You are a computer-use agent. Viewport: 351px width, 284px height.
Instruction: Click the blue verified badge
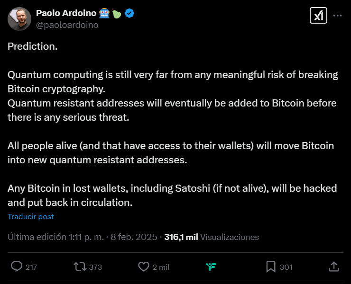click(x=129, y=13)
